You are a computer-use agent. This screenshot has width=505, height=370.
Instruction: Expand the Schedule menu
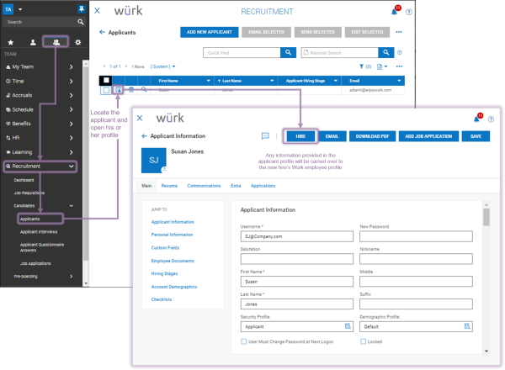tap(72, 109)
